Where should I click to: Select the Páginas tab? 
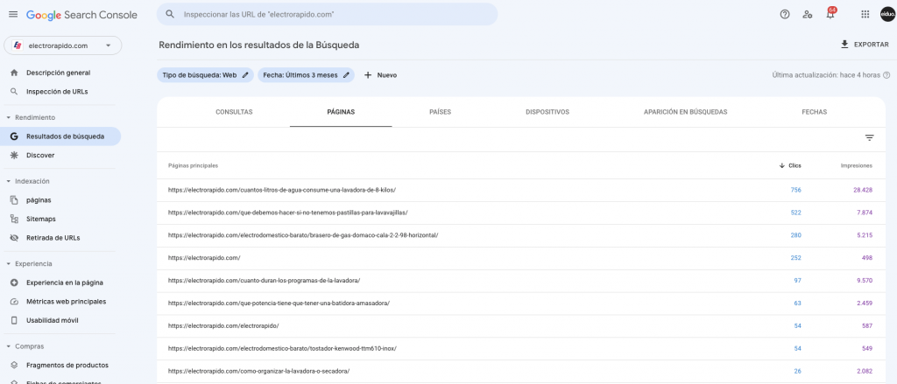(x=341, y=112)
